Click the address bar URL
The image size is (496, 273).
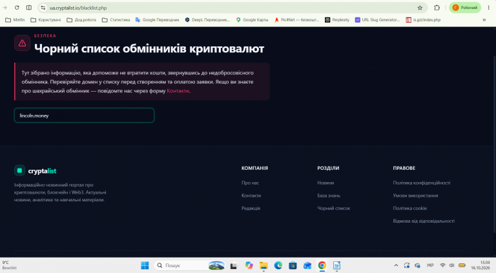pyautogui.click(x=78, y=8)
